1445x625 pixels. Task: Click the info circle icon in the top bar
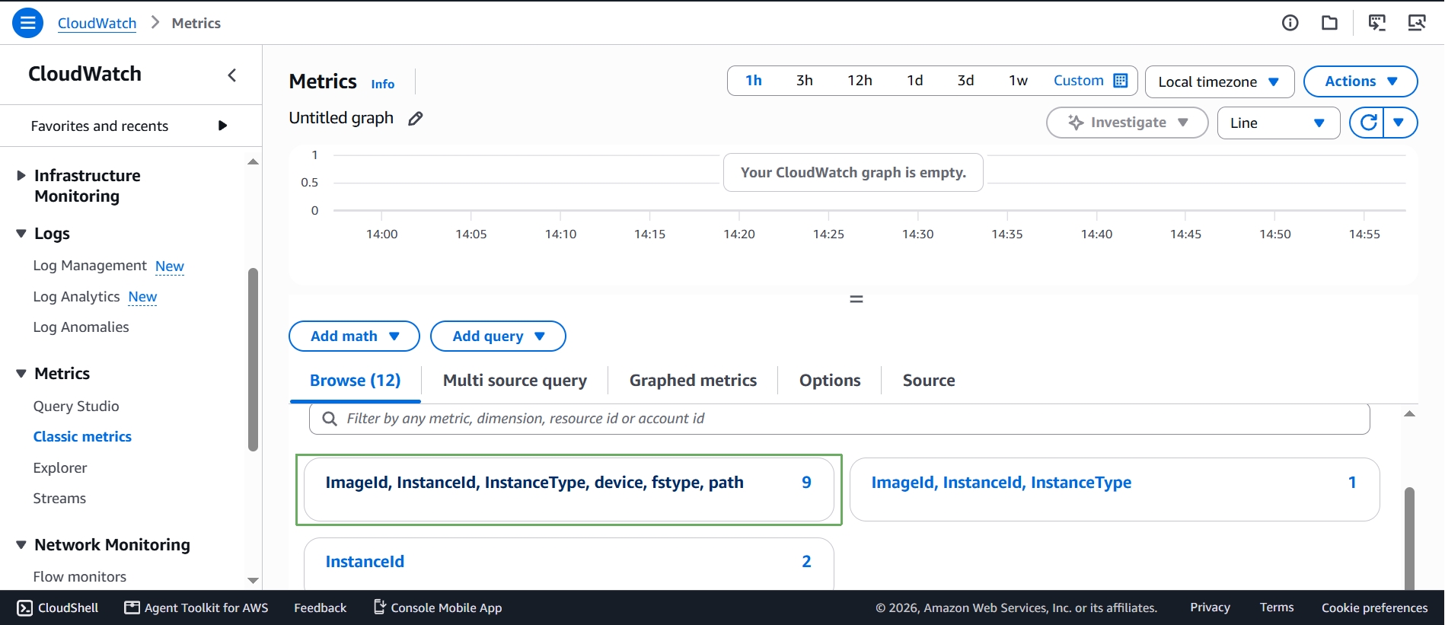[x=1290, y=23]
